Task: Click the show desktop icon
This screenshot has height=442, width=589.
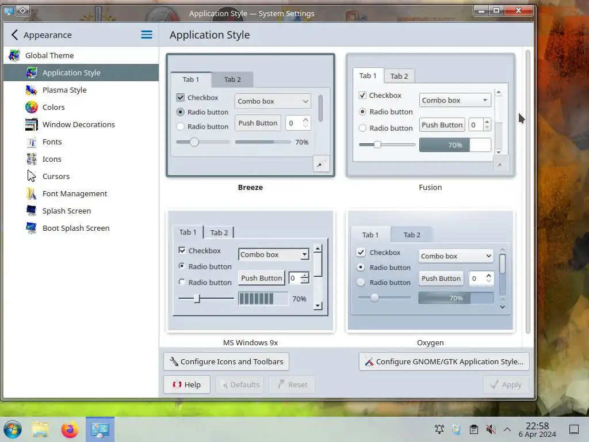Action: pos(574,429)
